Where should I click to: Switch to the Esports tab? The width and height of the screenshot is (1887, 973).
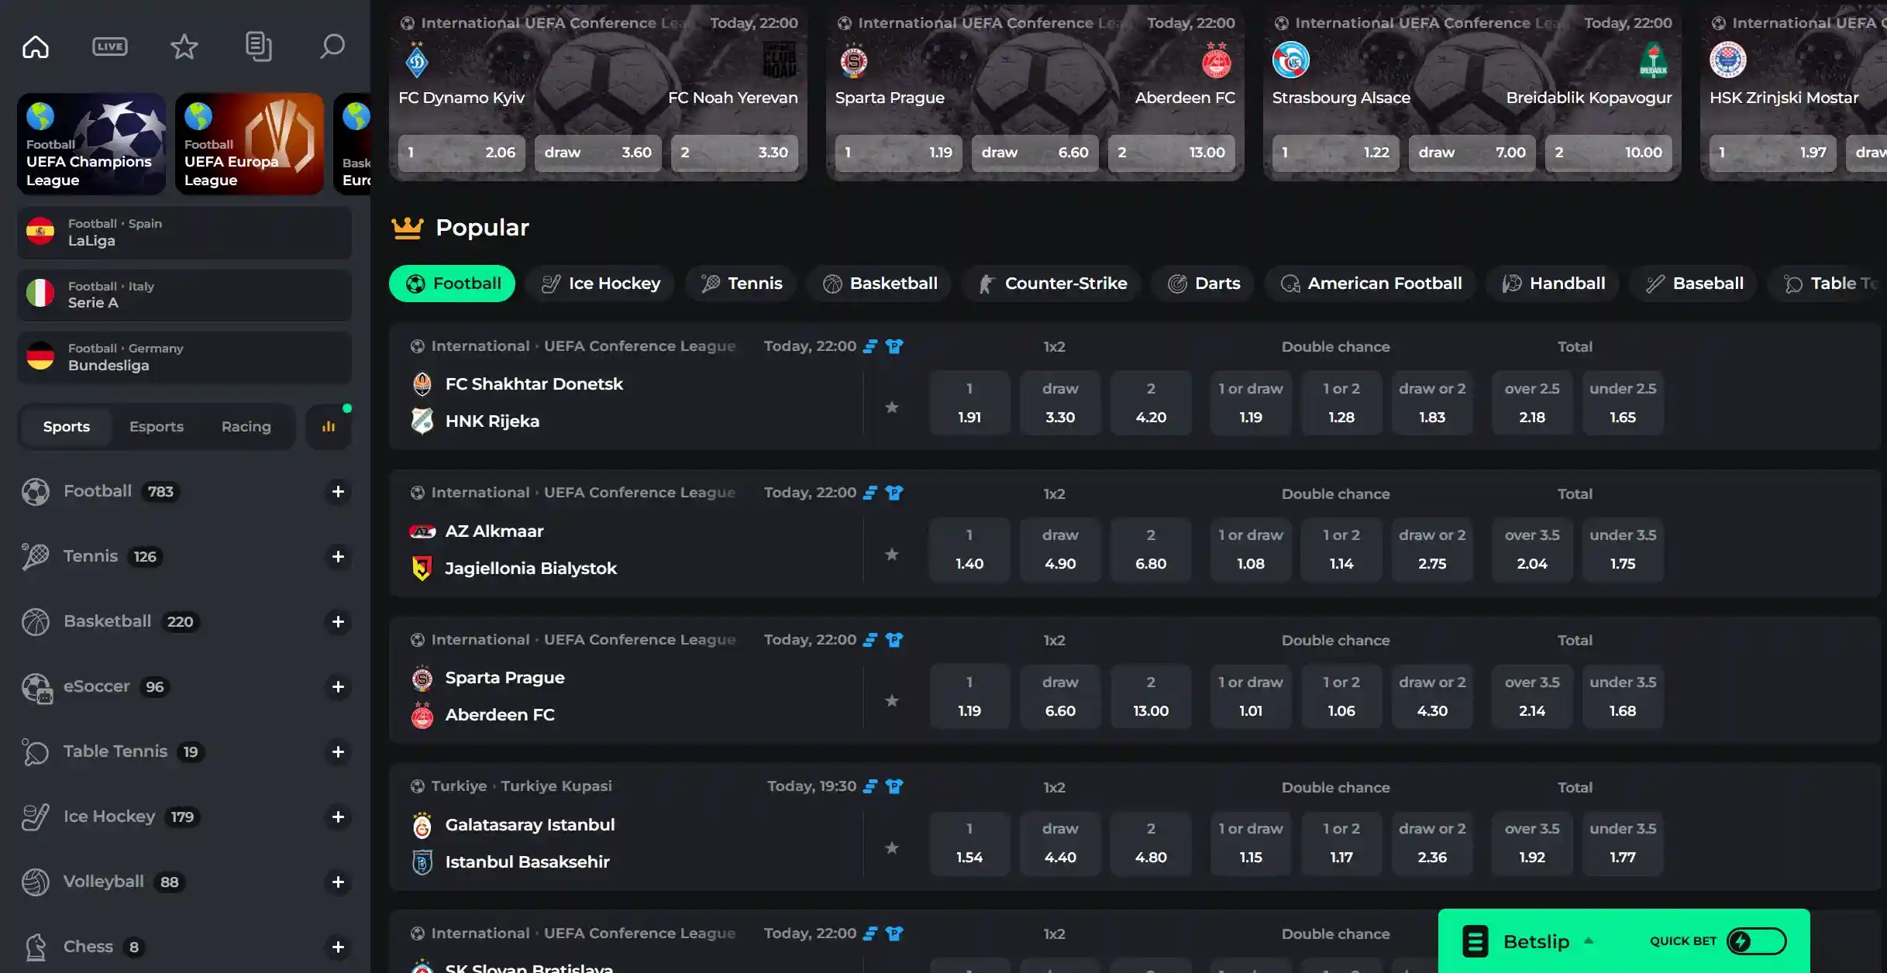[x=156, y=425]
